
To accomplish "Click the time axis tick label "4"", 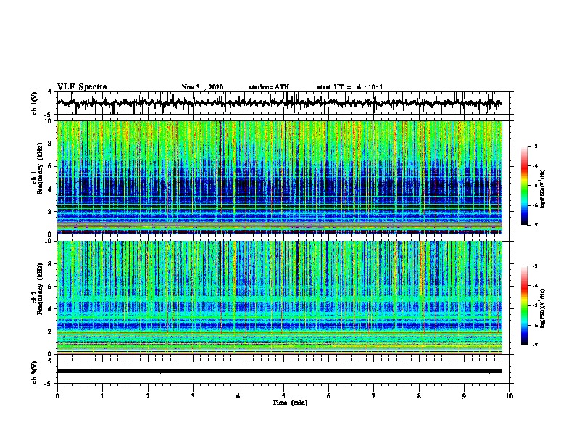I will (238, 396).
